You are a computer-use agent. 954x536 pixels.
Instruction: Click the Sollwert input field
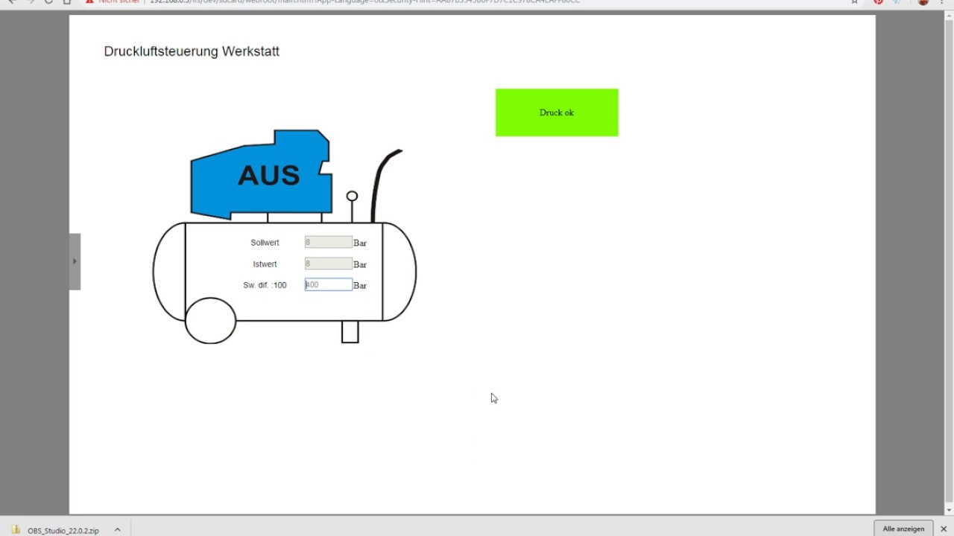[329, 242]
